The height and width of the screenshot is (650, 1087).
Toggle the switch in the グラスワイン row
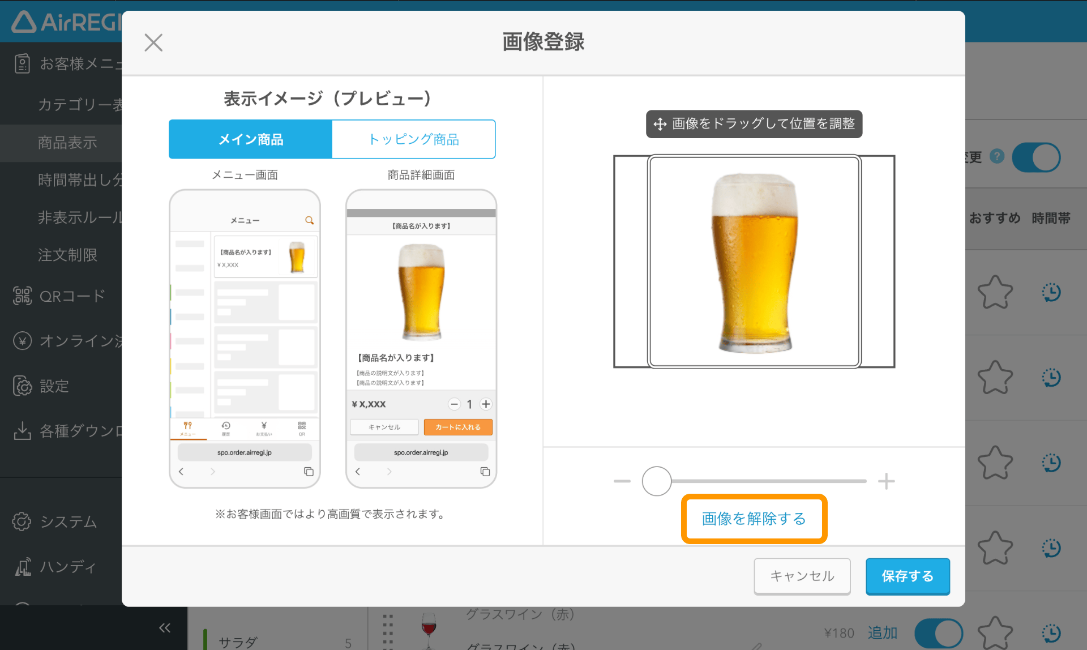(x=939, y=633)
